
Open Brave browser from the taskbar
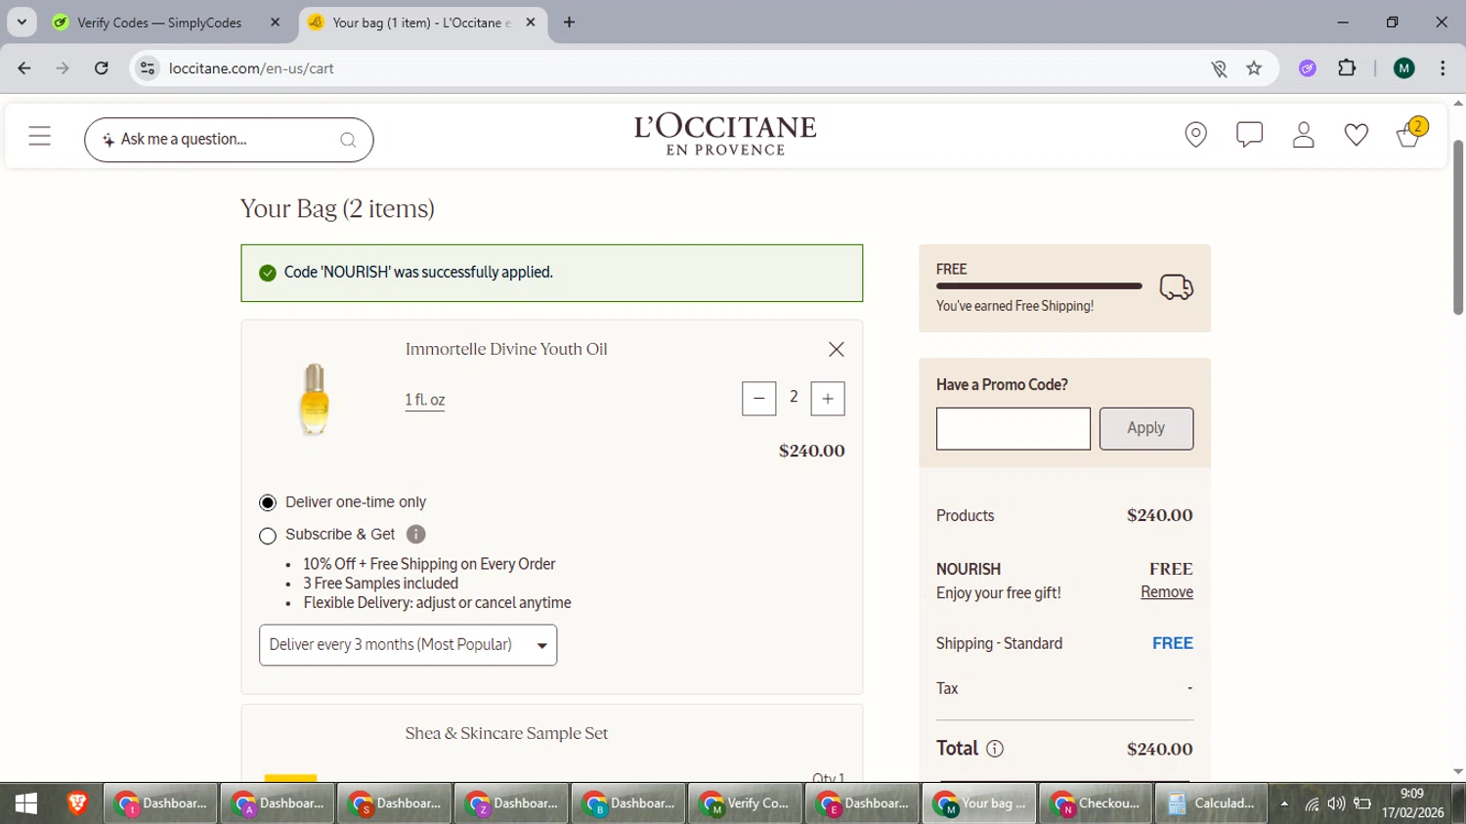77,803
